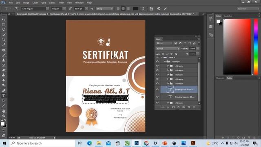The height and width of the screenshot is (147, 261).
Task: Click the Windows taskbar search box
Action: [x=42, y=143]
